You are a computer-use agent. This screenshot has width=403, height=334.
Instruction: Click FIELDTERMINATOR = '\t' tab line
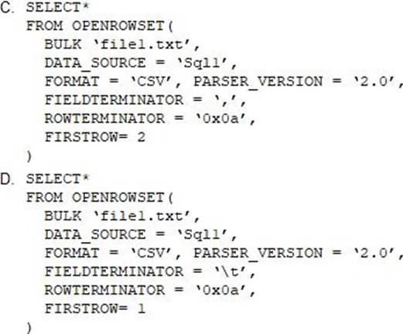150,271
